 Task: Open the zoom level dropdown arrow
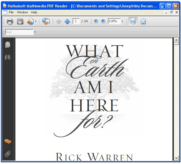pyautogui.click(x=122, y=21)
